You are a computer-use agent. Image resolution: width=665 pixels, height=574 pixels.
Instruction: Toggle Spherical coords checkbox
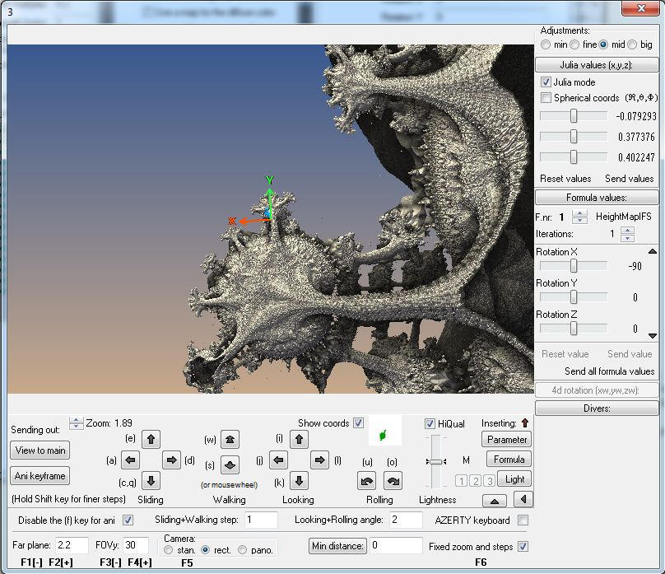[546, 97]
